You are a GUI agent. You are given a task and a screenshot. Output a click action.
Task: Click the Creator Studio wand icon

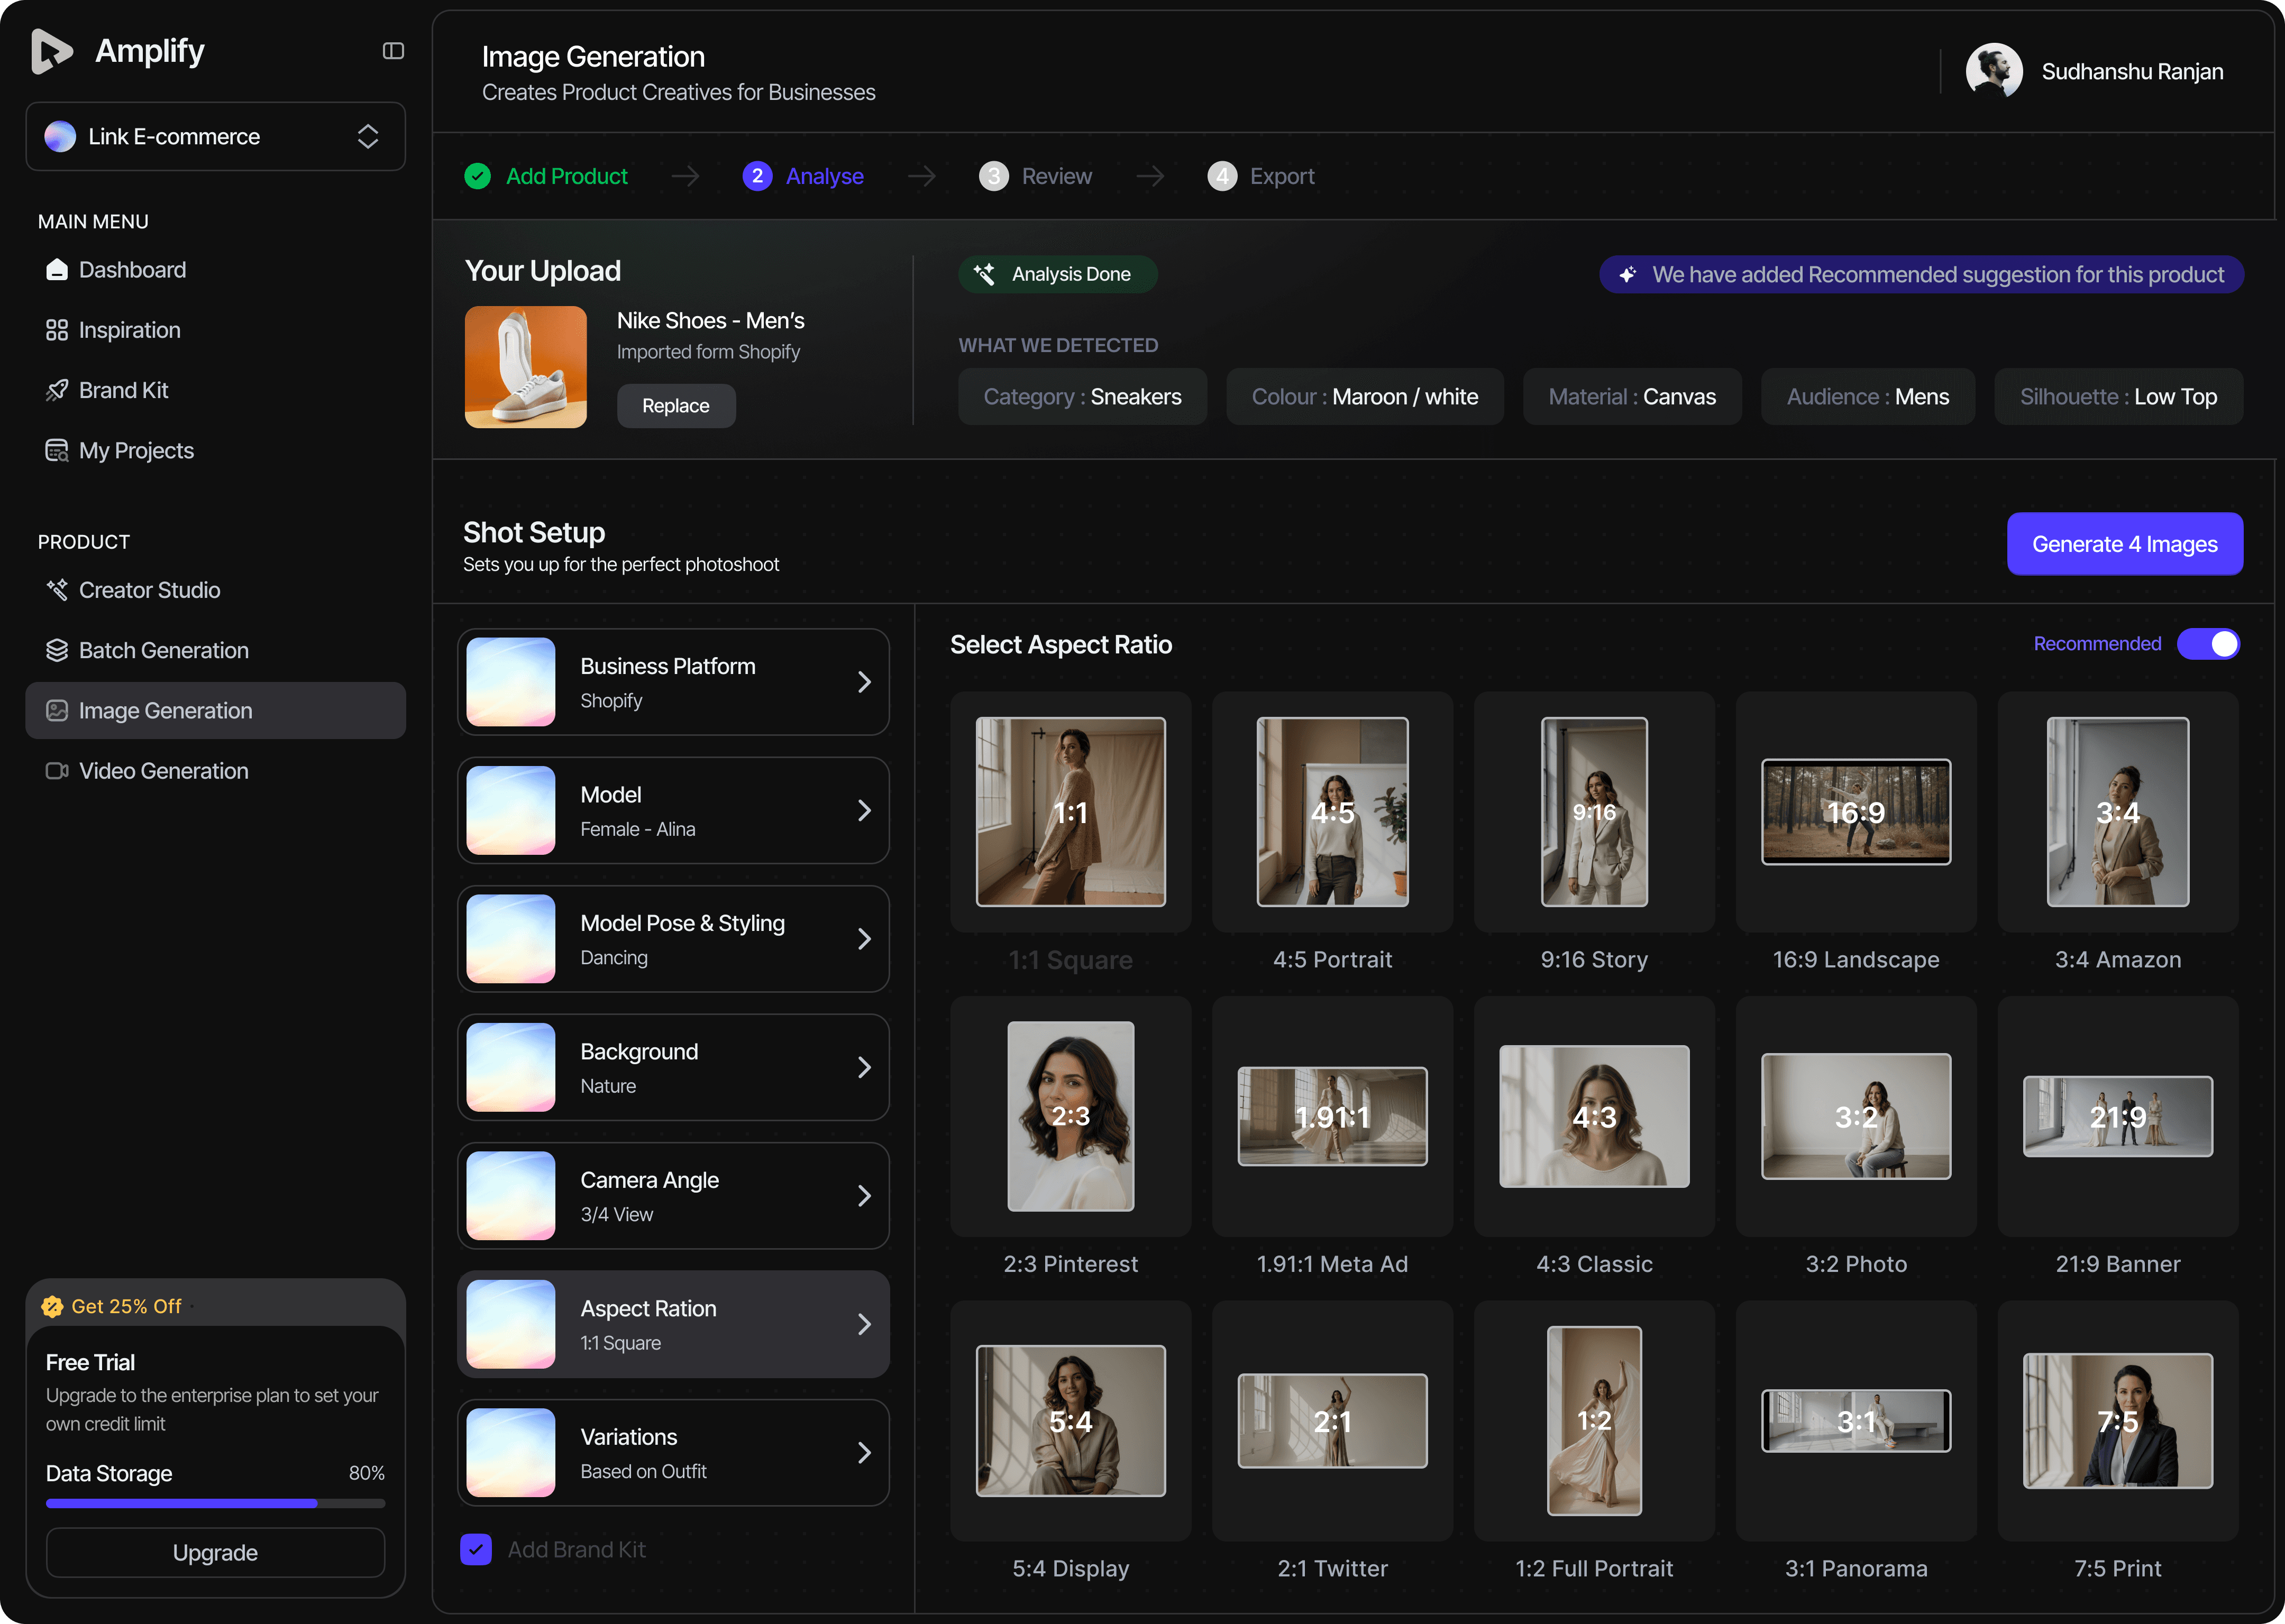(57, 590)
